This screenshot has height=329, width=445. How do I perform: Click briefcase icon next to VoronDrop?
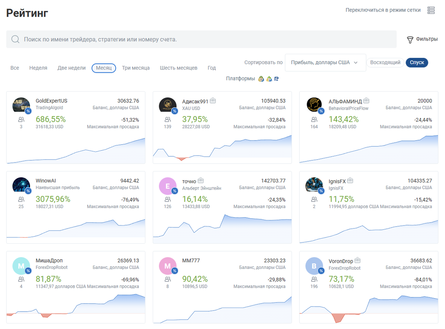pos(357,260)
